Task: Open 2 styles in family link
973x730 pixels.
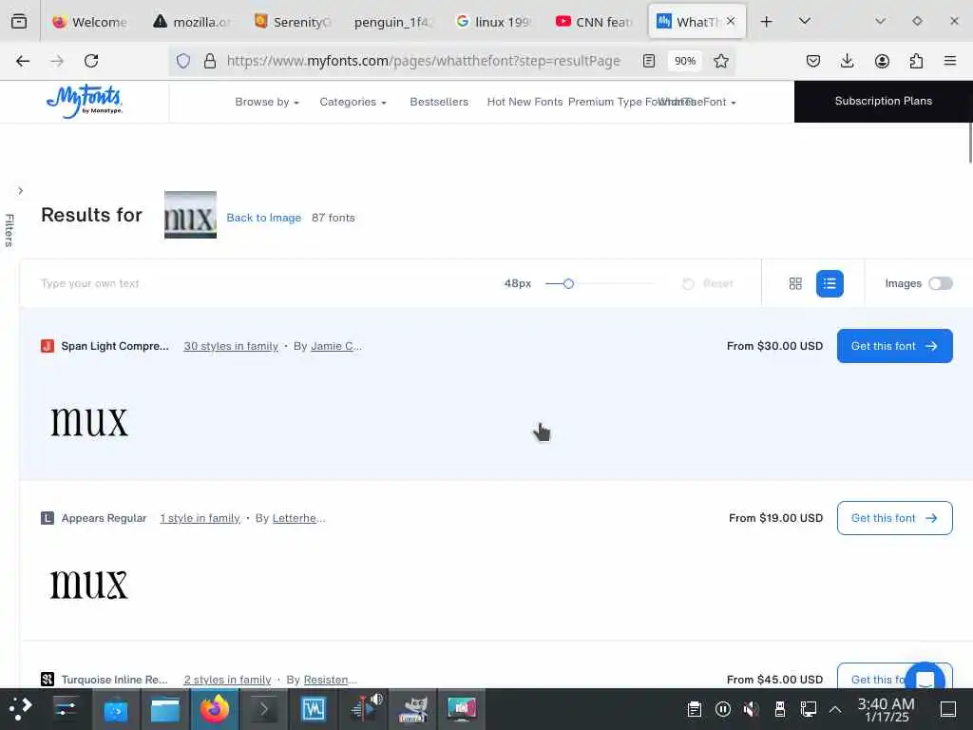Action: (x=227, y=679)
